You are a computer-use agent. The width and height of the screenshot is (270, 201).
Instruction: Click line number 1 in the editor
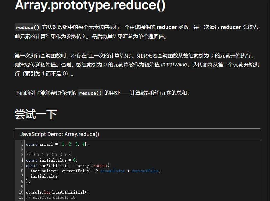[x=21, y=144]
